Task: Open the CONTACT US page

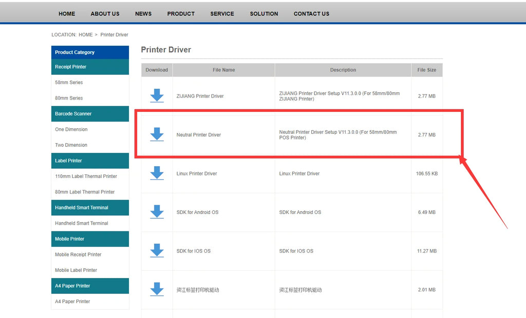Action: click(x=311, y=14)
